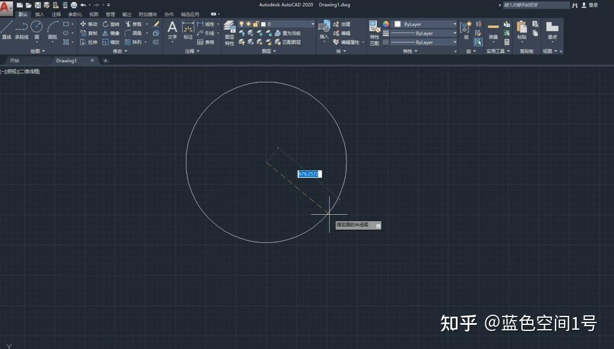Viewport: 614px width, 349px height.
Task: Click the 移动 (Move) modify tool
Action: pos(89,25)
